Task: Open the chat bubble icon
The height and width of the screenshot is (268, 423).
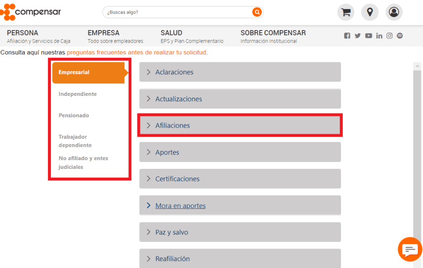Action: click(409, 249)
